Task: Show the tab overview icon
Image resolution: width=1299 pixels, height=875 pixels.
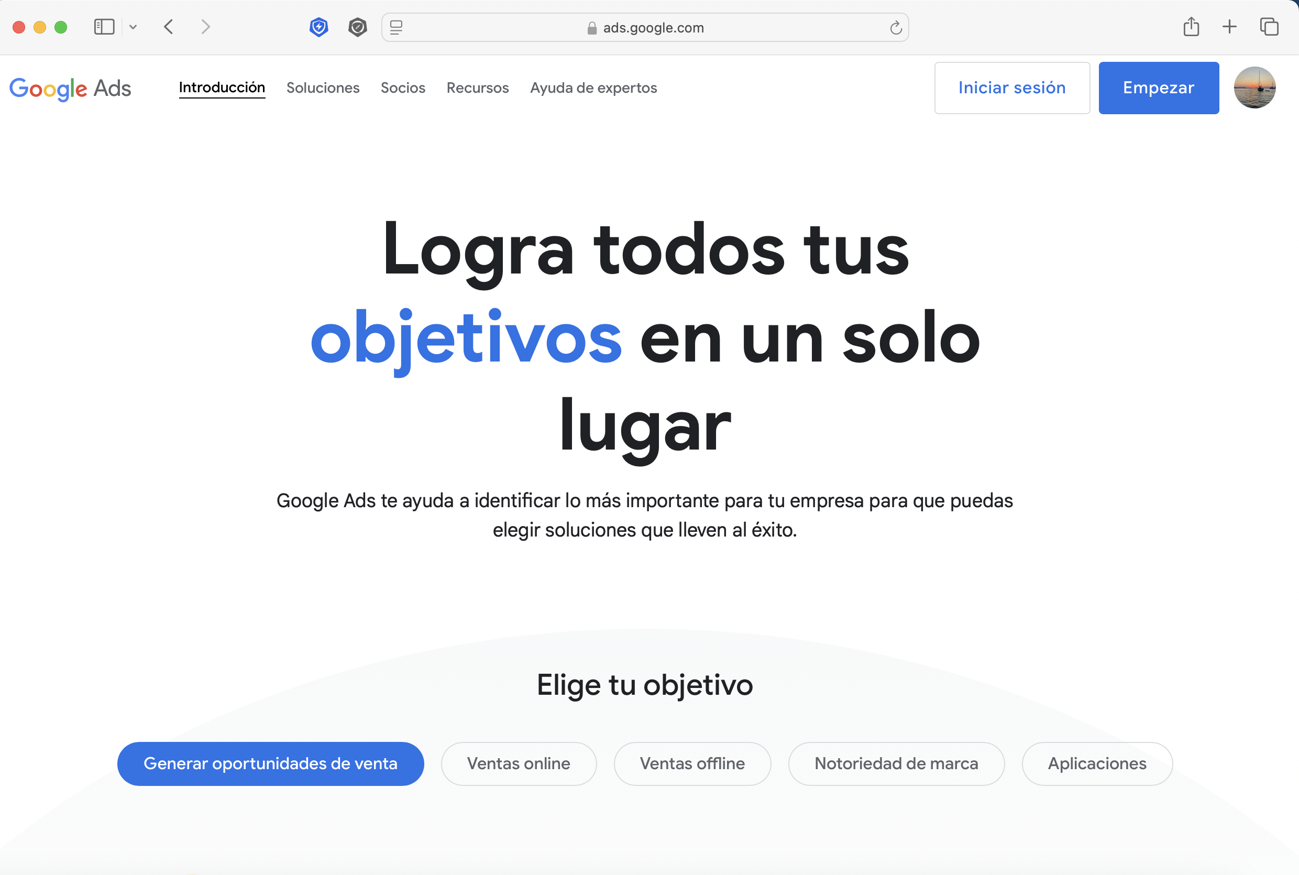Action: pos(1269,26)
